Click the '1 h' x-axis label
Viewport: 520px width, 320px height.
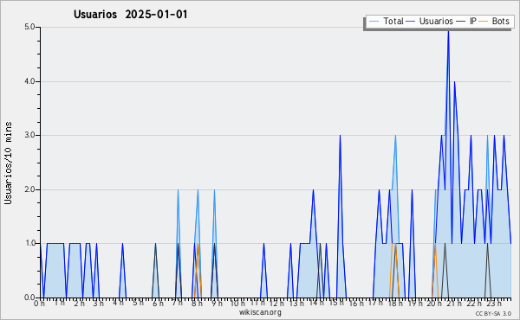pyautogui.click(x=59, y=303)
